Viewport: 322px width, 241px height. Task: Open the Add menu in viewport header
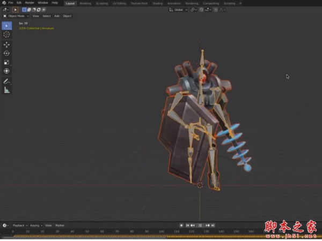pyautogui.click(x=57, y=16)
